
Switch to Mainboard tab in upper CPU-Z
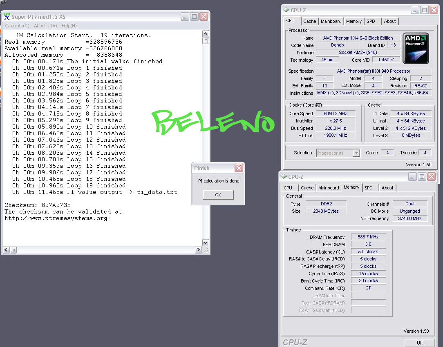coord(331,21)
